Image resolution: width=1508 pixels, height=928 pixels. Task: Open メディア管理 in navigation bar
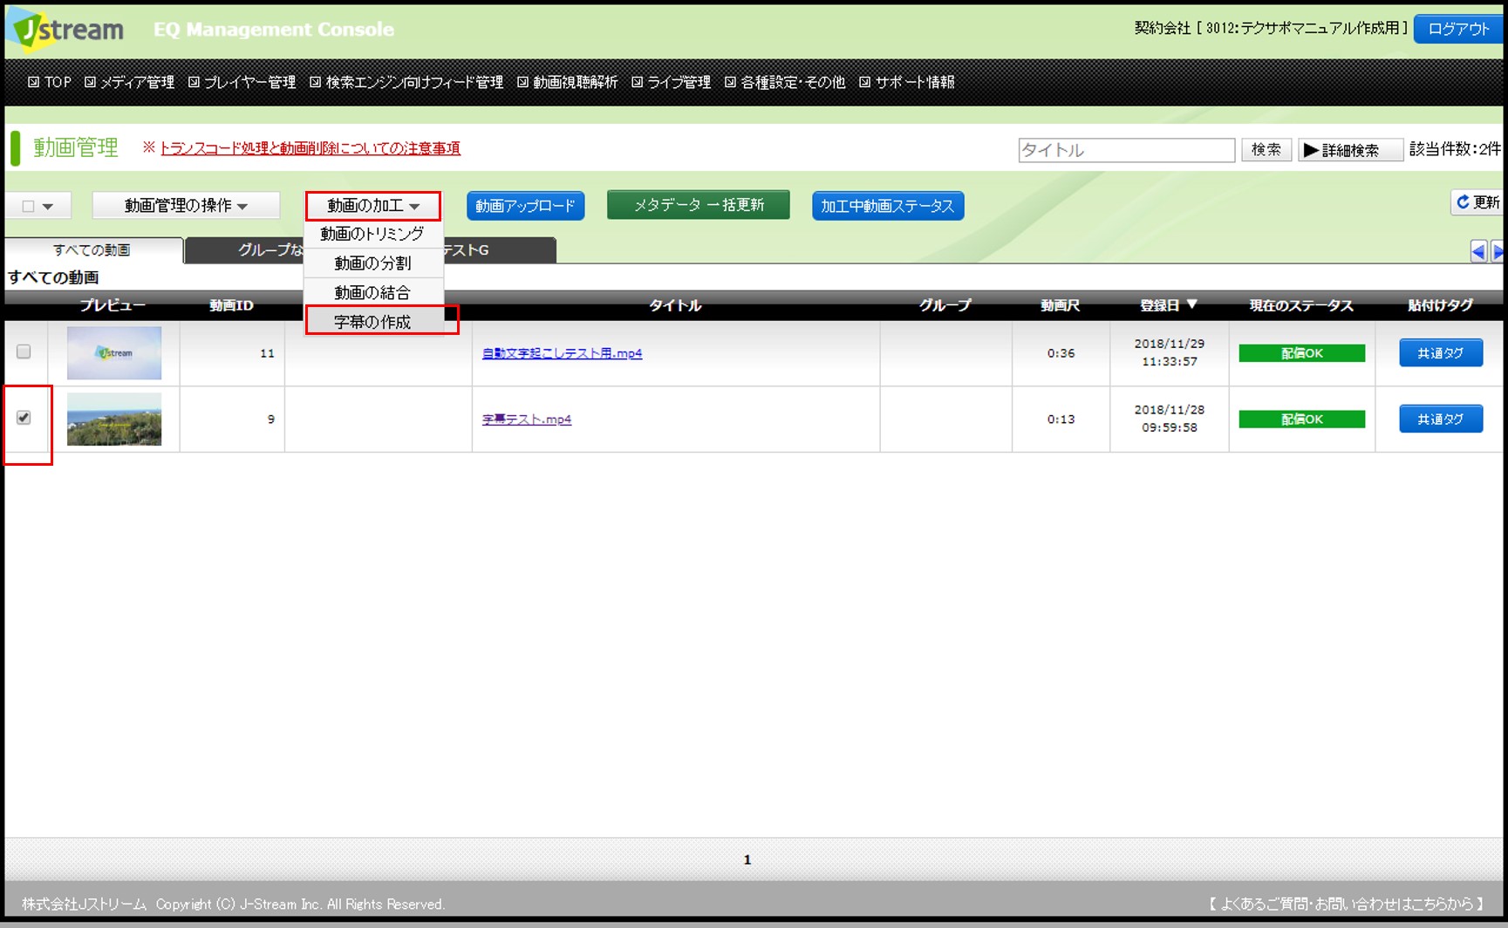click(x=130, y=82)
